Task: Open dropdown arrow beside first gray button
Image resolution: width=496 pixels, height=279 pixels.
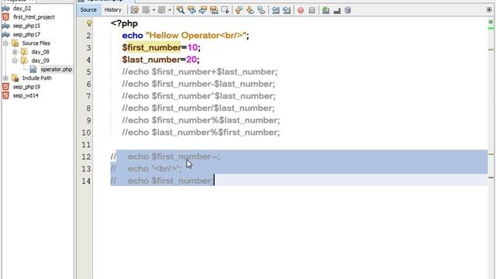Action: (x=153, y=10)
